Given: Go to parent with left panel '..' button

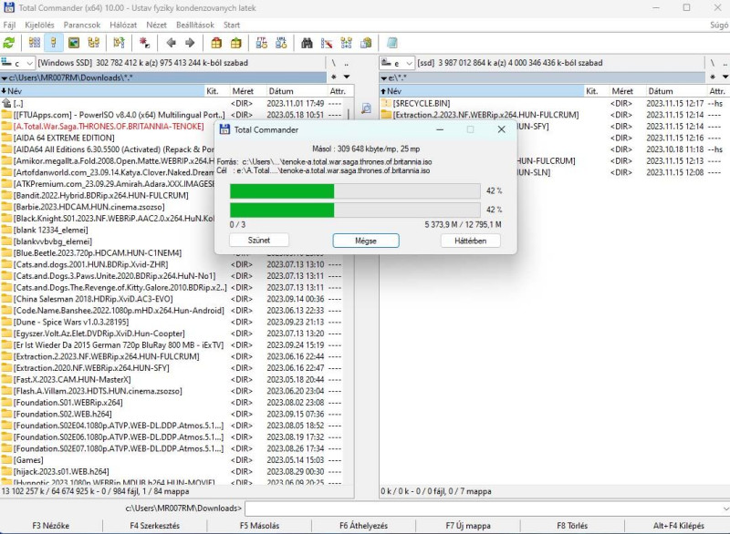Looking at the screenshot, I should [x=347, y=63].
